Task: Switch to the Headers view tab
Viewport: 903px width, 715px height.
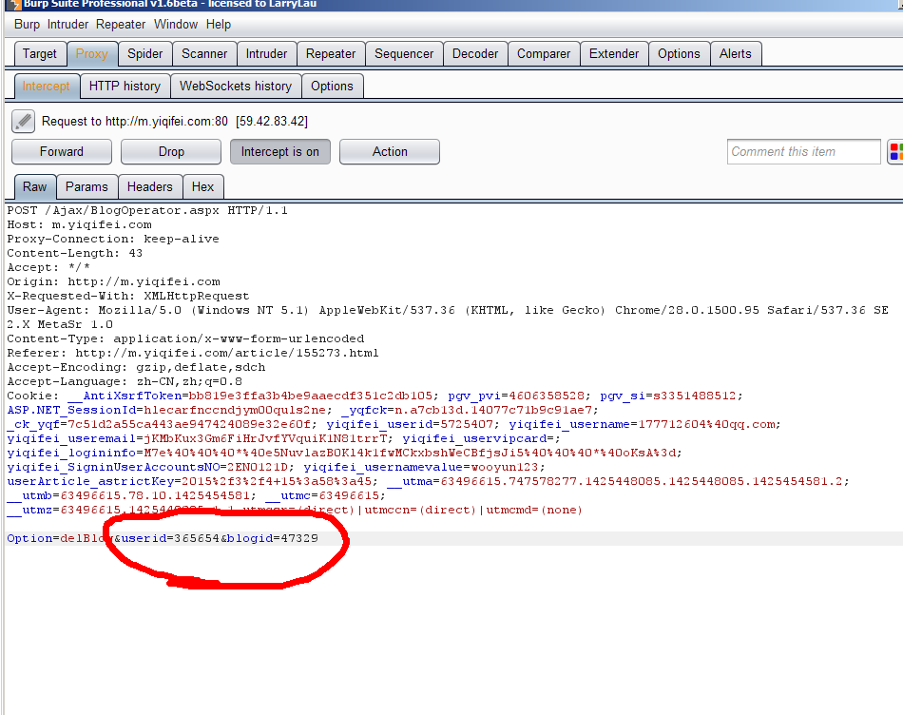Action: [150, 186]
